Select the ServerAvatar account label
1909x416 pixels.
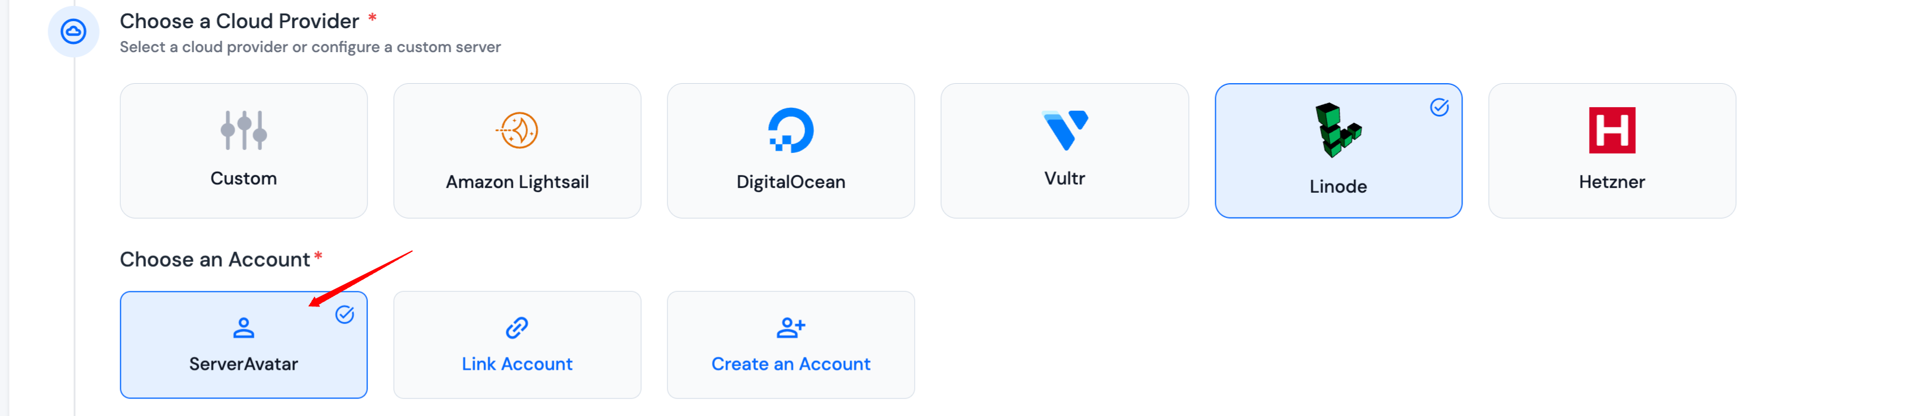[243, 364]
